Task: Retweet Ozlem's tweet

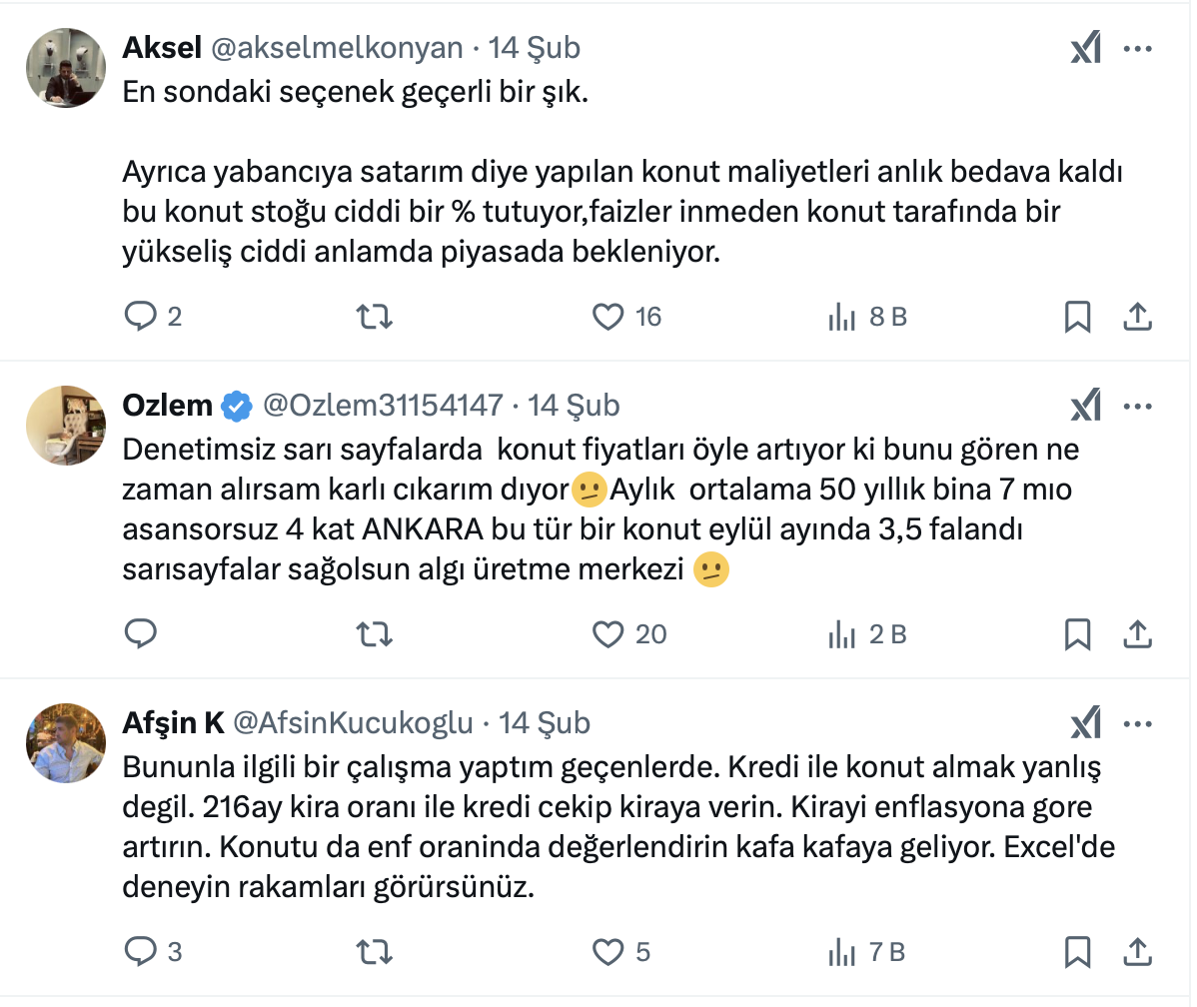Action: tap(375, 634)
